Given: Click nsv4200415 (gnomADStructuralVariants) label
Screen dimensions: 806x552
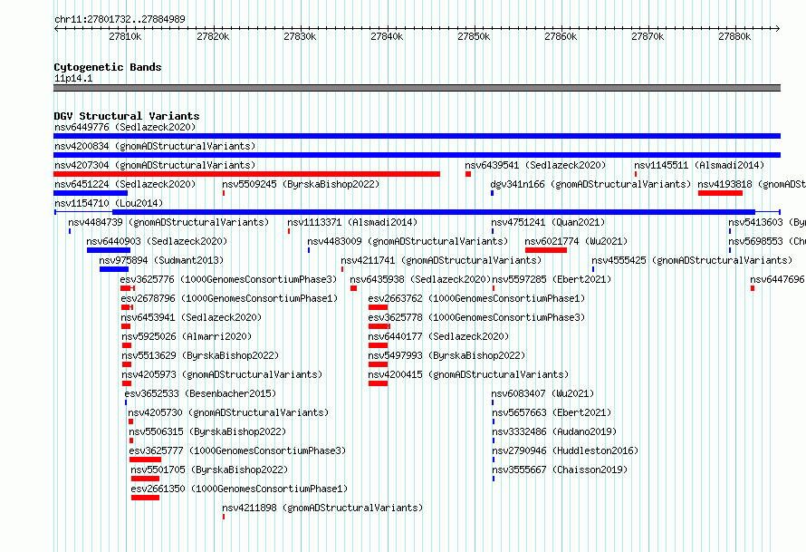Looking at the screenshot, I should pos(468,374).
